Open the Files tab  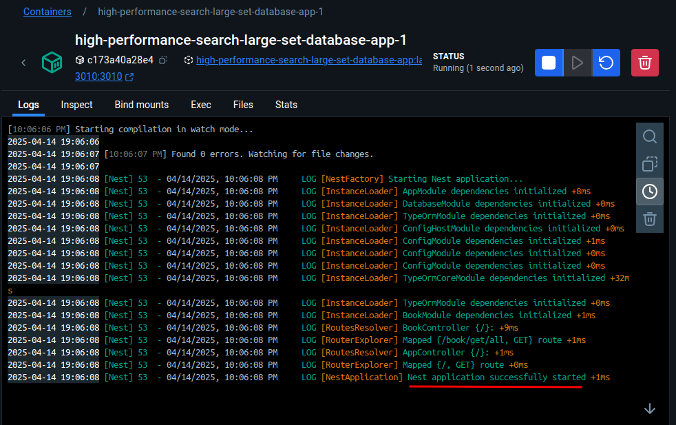tap(243, 105)
